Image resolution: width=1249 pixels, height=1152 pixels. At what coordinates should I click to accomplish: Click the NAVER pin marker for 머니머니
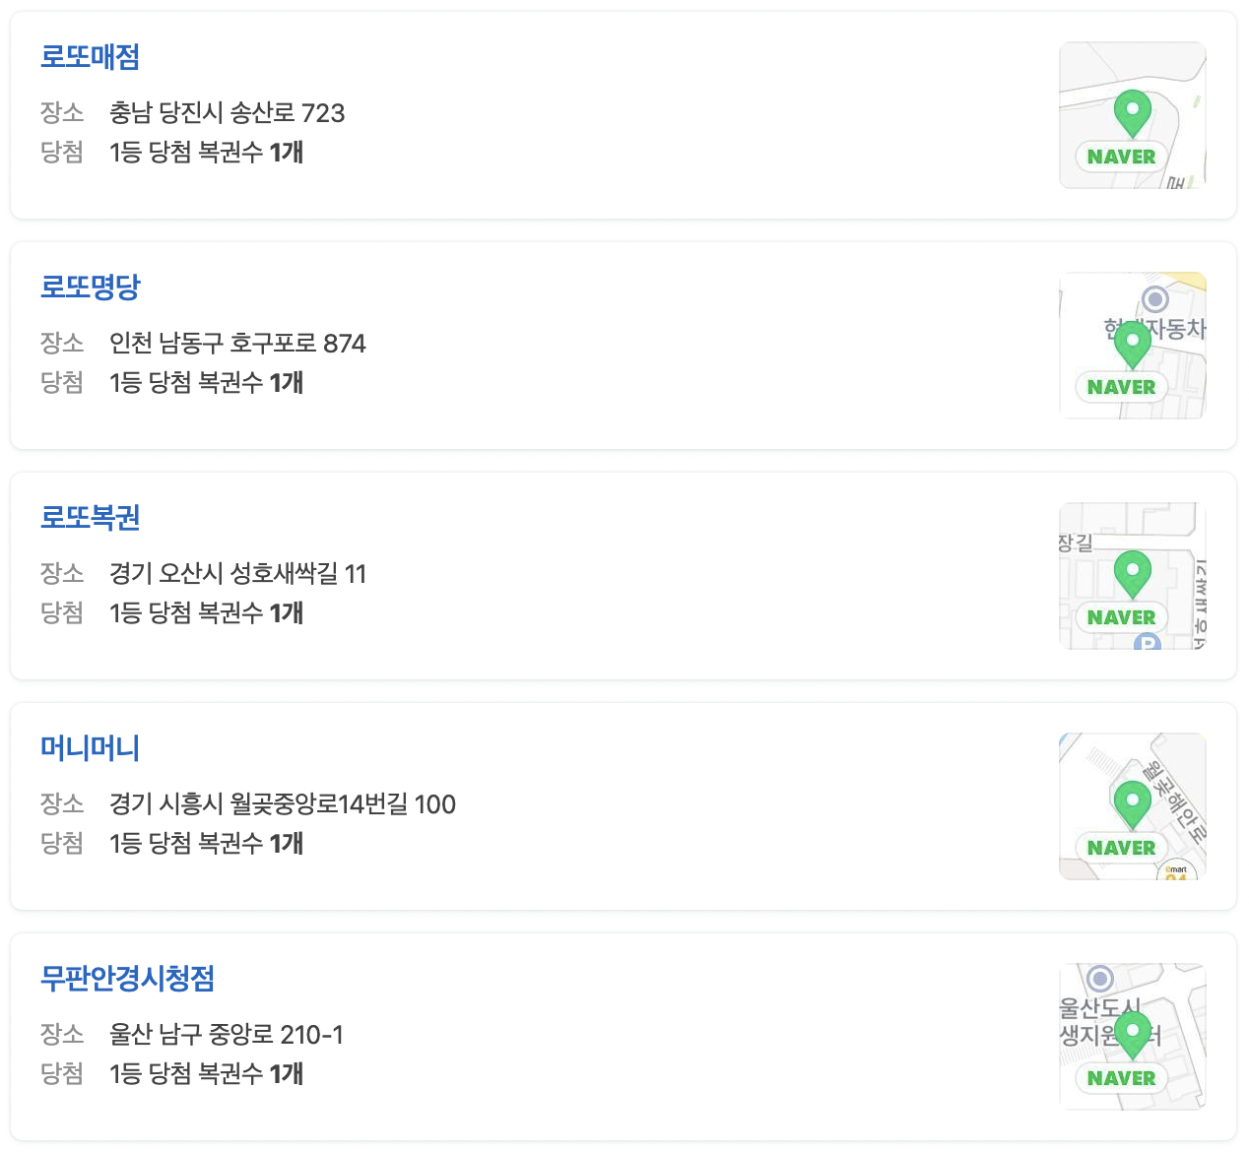[1132, 801]
